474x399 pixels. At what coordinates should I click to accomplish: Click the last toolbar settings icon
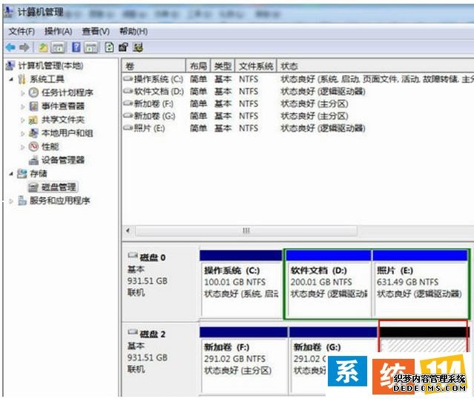137,48
